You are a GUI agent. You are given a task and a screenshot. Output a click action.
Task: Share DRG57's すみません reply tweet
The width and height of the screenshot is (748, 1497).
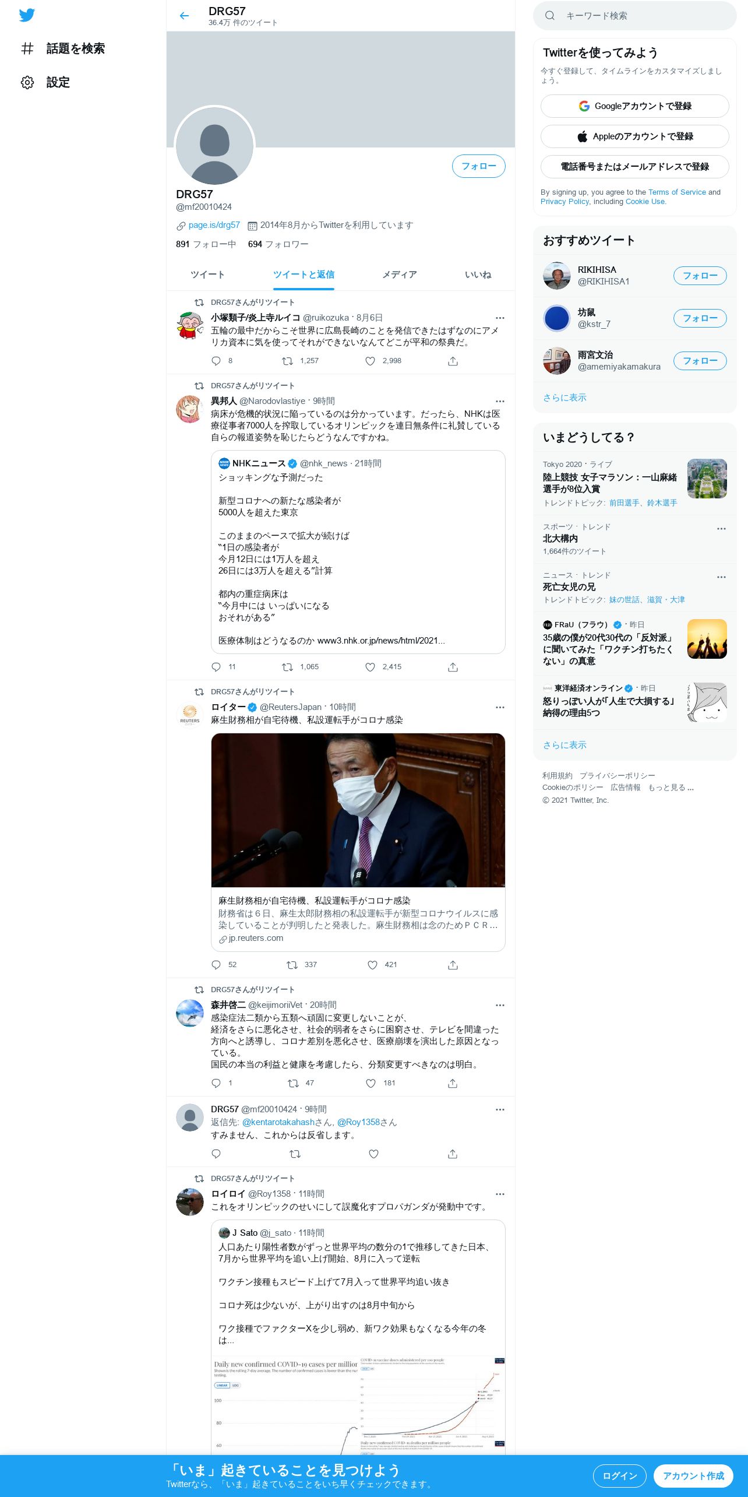[453, 1154]
